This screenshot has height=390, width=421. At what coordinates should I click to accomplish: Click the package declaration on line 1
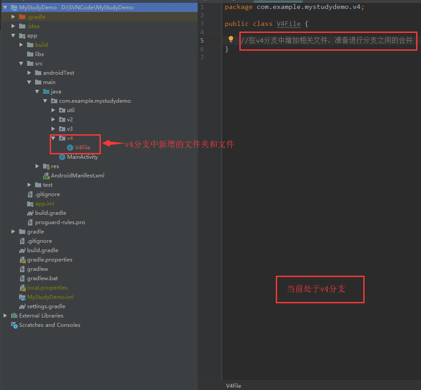(x=294, y=7)
